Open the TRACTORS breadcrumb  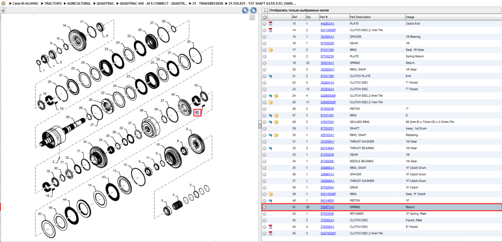[53, 3]
